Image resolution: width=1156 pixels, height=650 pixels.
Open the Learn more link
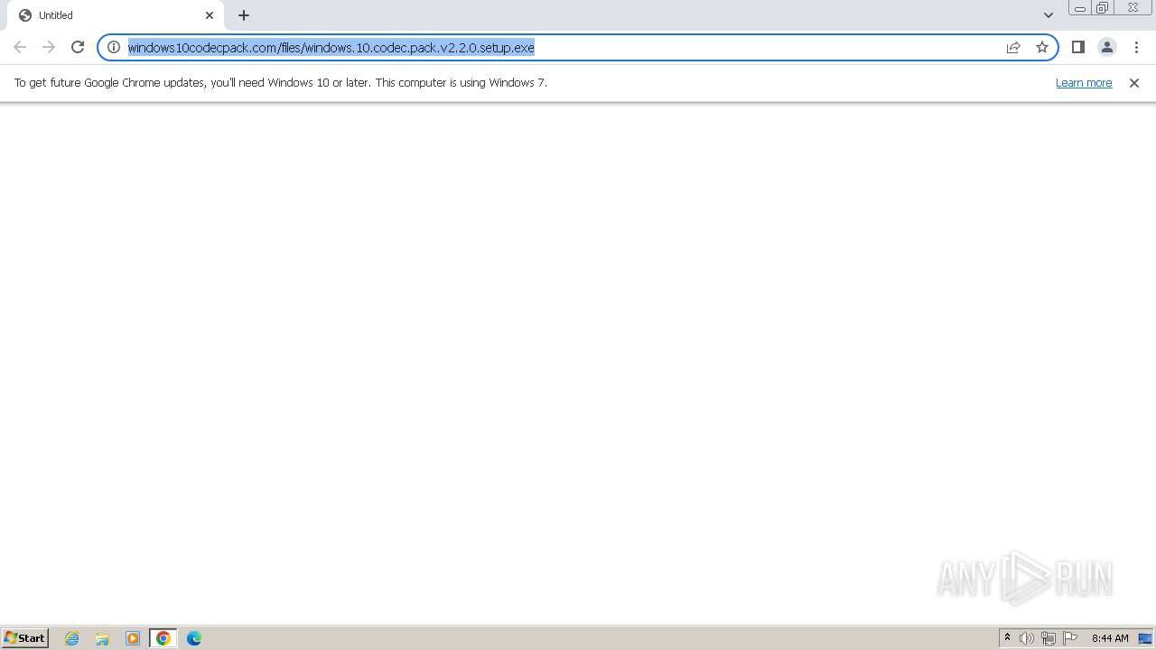[x=1084, y=82]
